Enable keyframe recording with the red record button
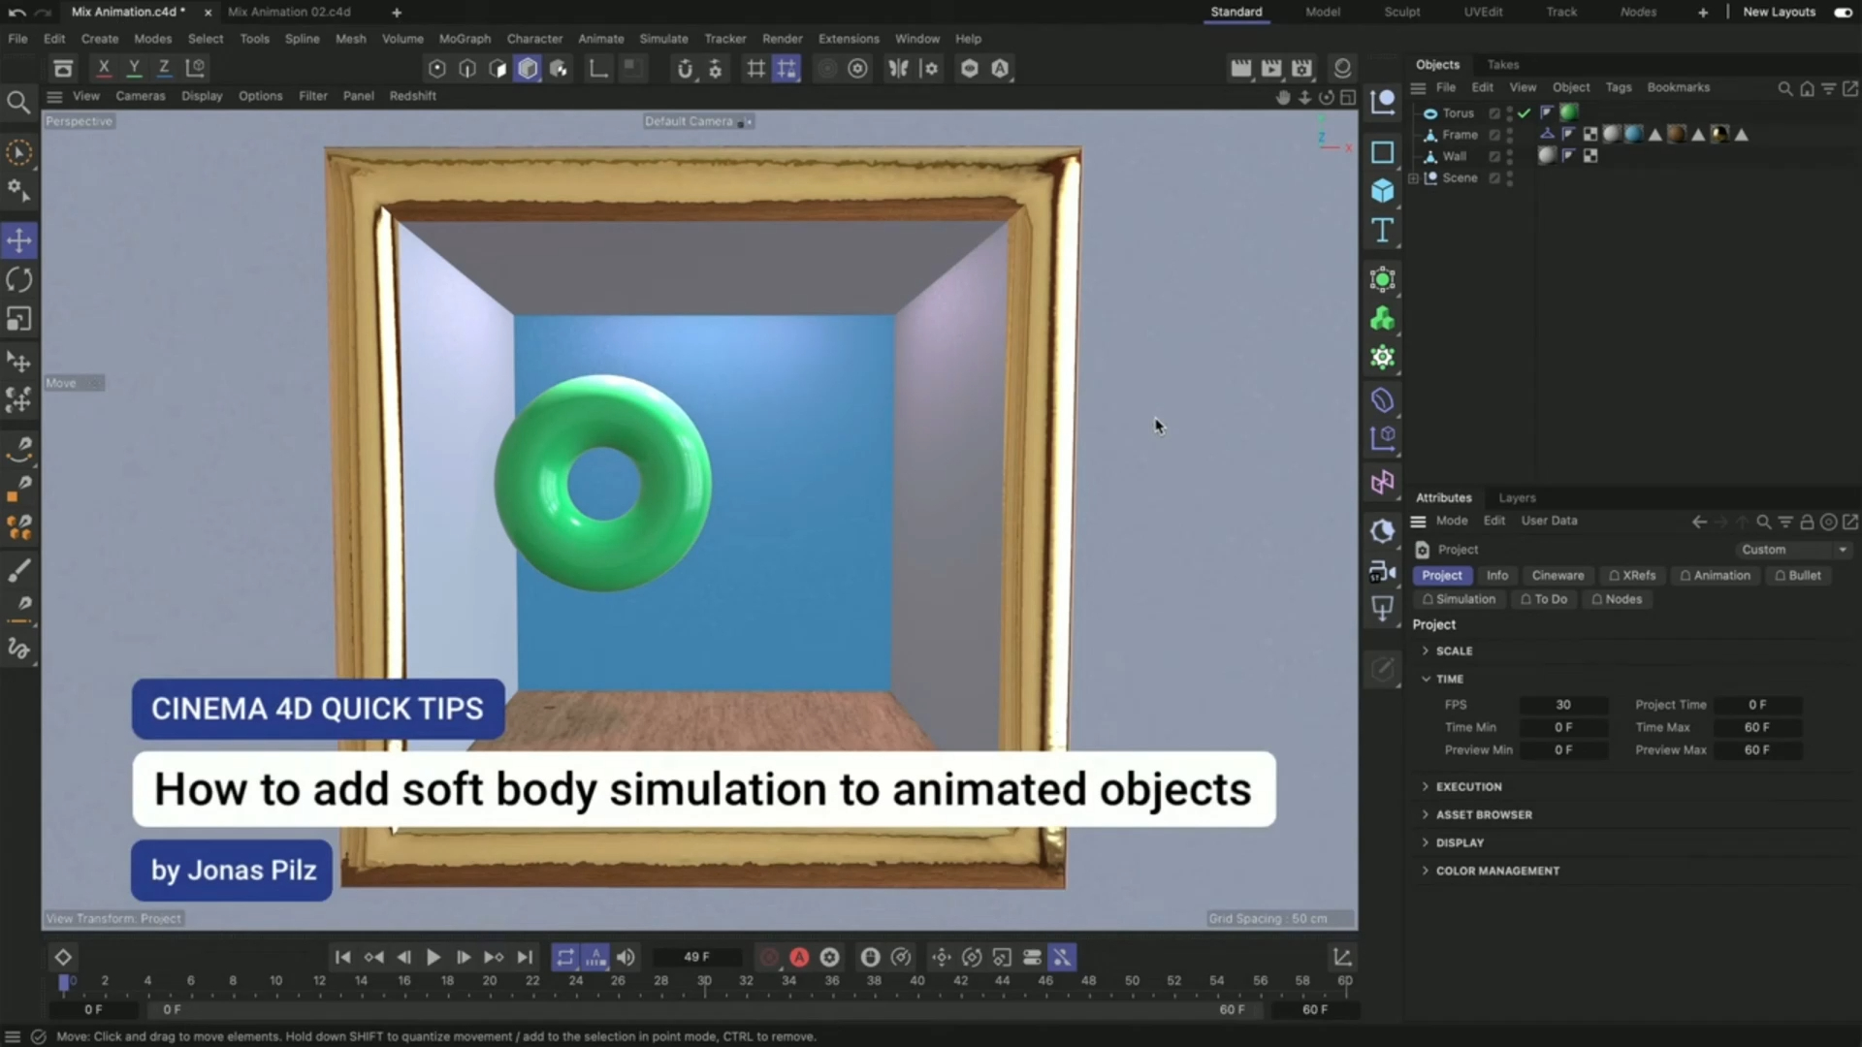The height and width of the screenshot is (1047, 1862). tap(769, 957)
